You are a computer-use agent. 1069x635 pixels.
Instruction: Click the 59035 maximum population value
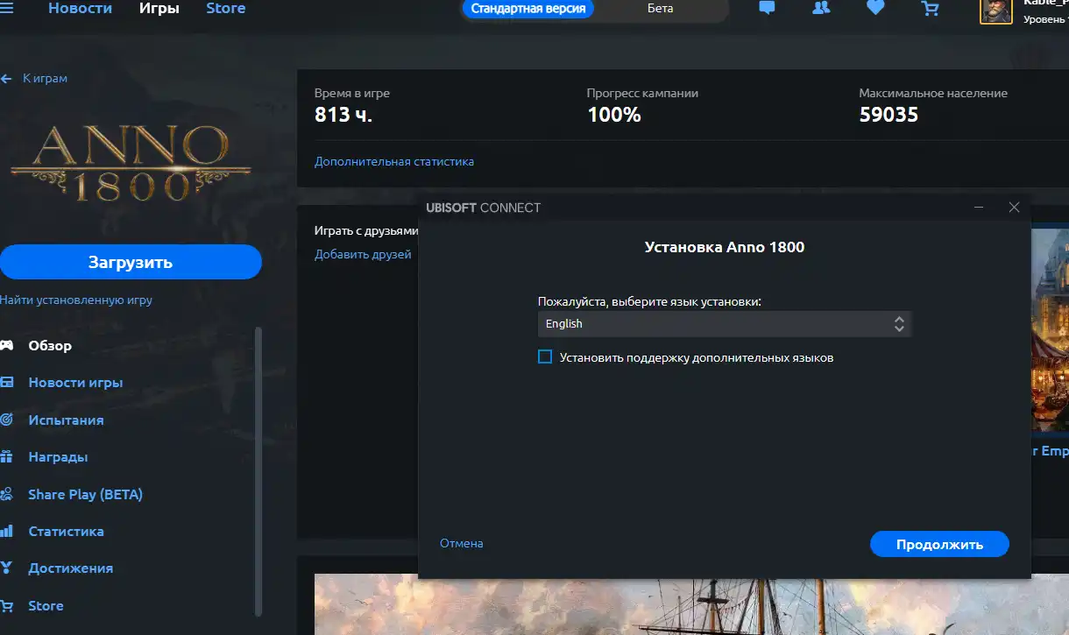(x=888, y=115)
